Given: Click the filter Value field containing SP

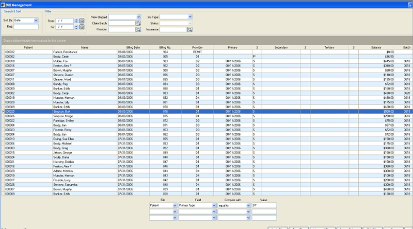Looking at the screenshot, I should pyautogui.click(x=264, y=205).
